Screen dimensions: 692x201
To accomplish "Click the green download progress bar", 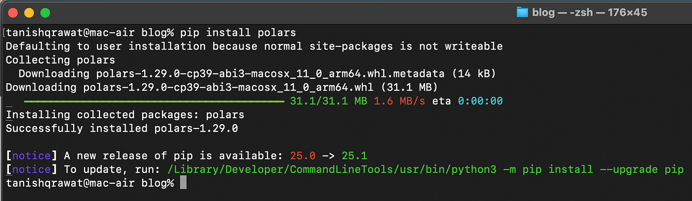I will (155, 101).
